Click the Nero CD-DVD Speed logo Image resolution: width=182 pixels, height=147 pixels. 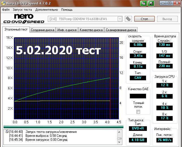[24, 19]
